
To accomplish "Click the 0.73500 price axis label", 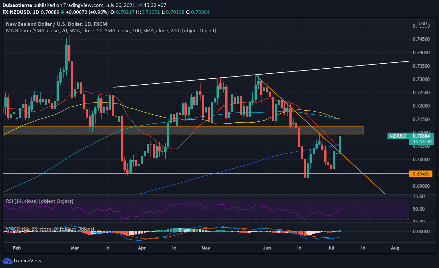I will pyautogui.click(x=421, y=66).
